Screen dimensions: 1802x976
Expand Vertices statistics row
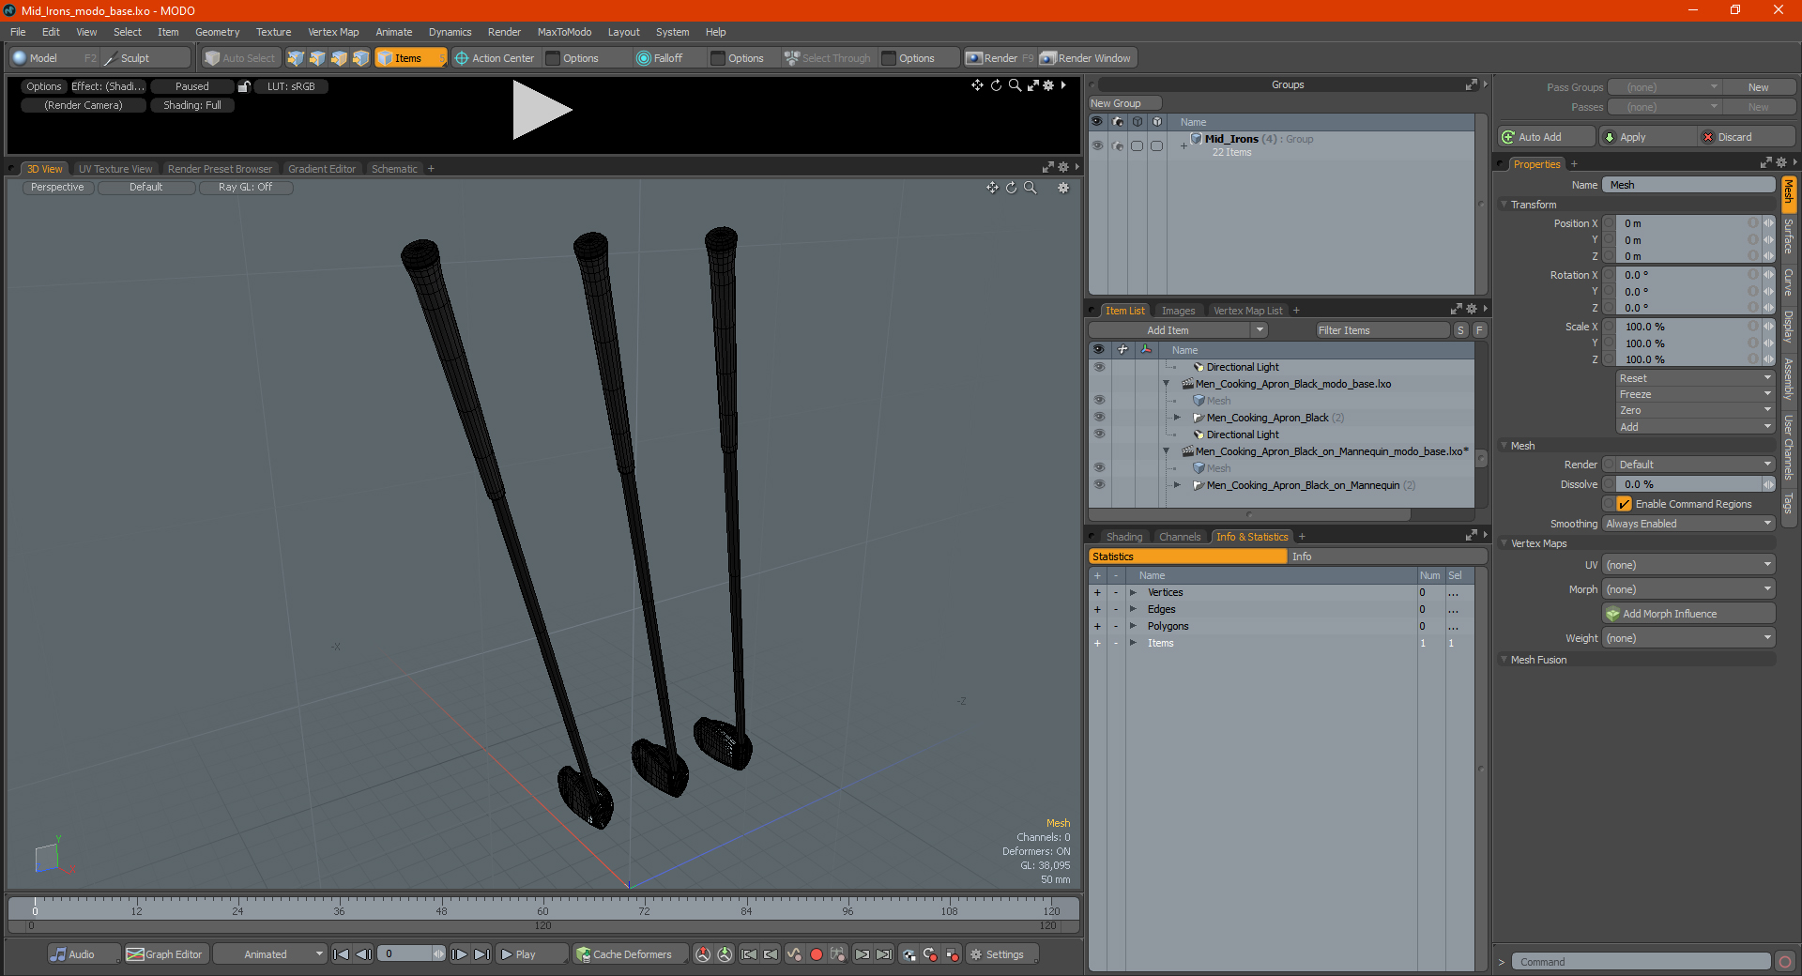[1133, 592]
